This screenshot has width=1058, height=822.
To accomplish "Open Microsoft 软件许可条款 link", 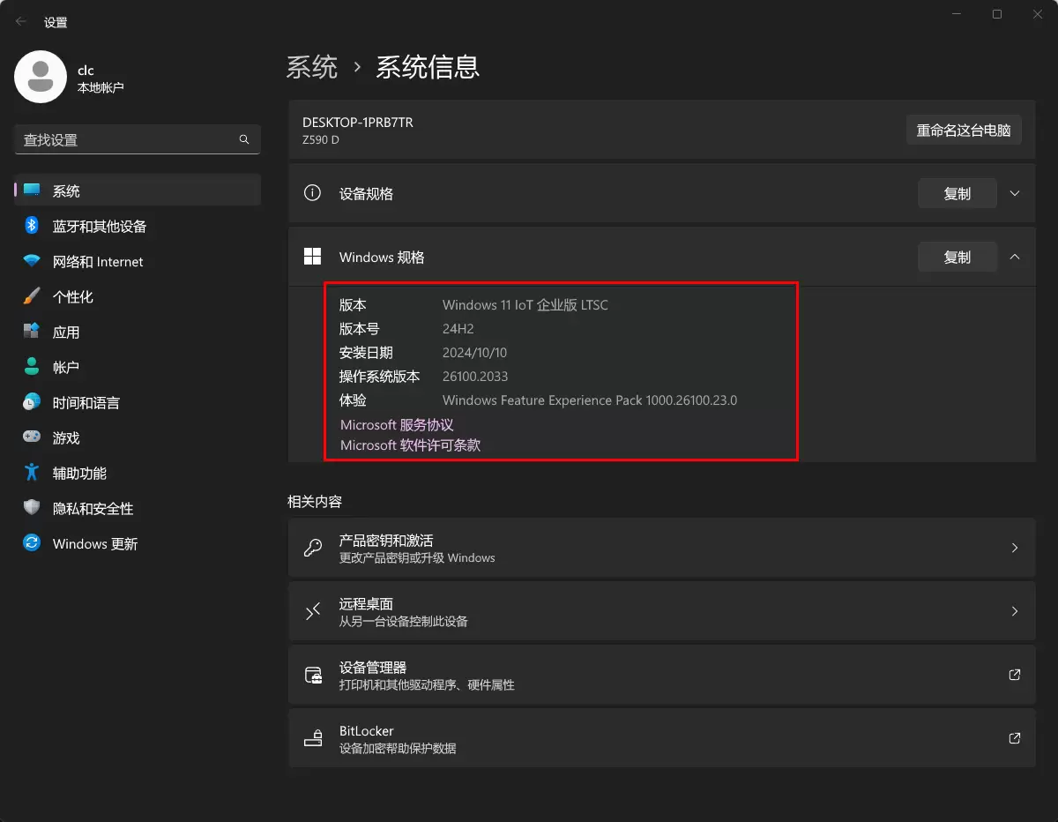I will tap(411, 445).
